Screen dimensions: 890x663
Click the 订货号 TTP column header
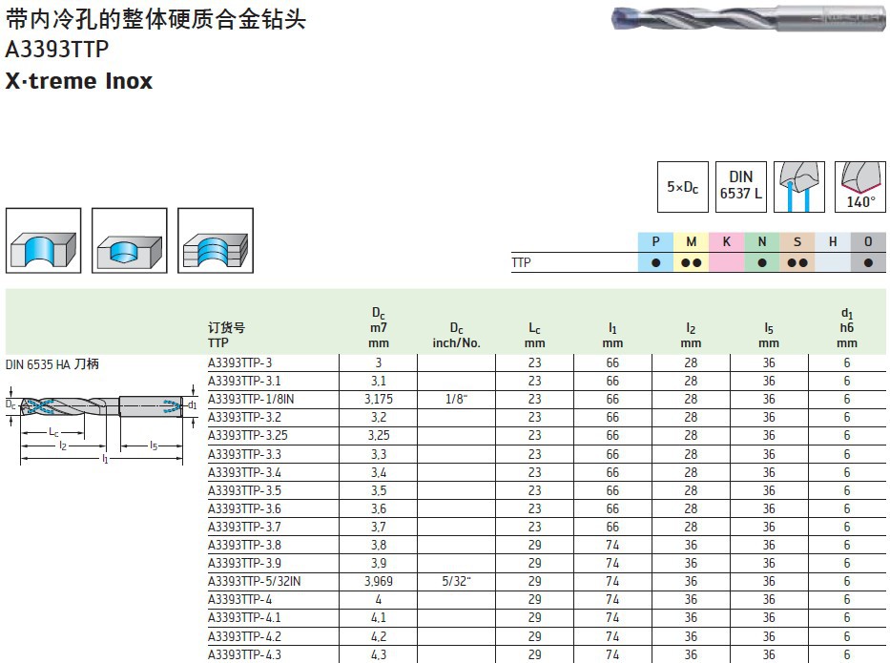point(226,335)
